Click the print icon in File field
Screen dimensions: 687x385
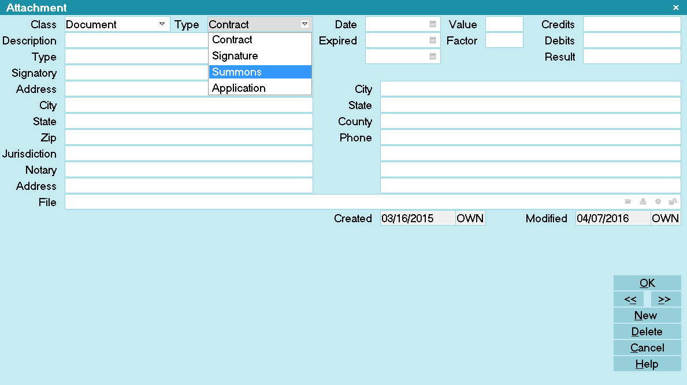tap(643, 201)
